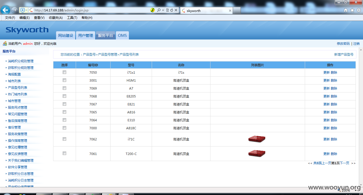Check the box for row 3001 HSM1

pyautogui.click(x=64, y=80)
